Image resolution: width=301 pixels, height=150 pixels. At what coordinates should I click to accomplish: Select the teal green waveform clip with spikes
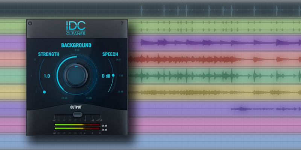coord(214,76)
